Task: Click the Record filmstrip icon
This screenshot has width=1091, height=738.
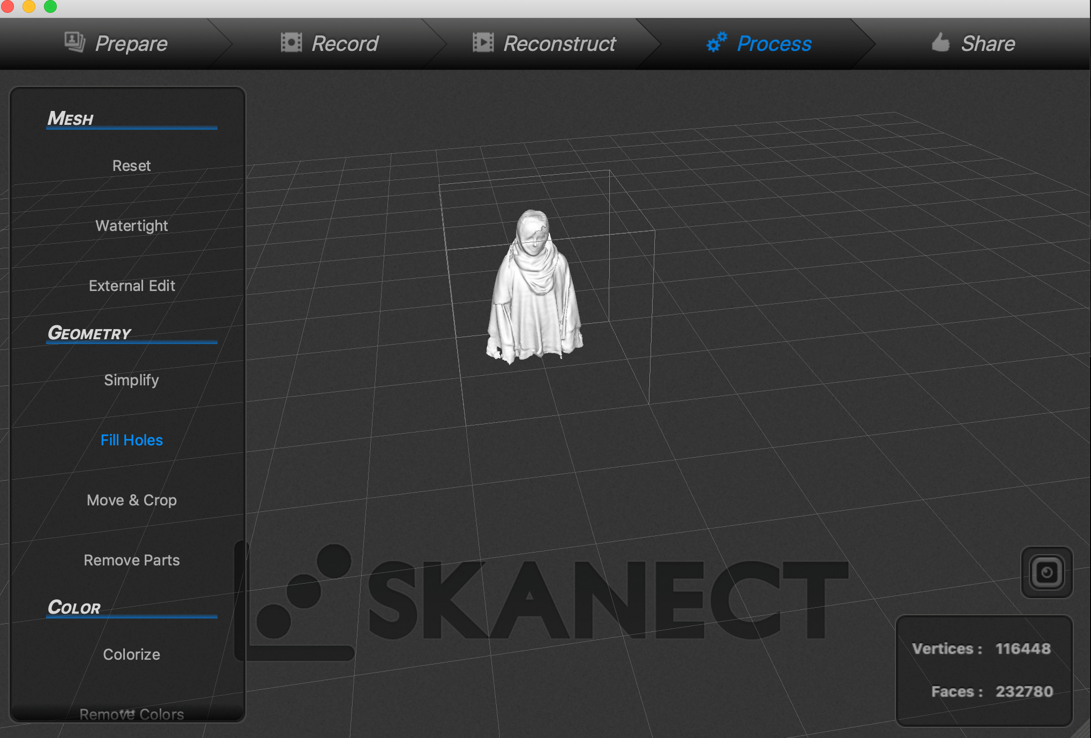Action: click(291, 42)
